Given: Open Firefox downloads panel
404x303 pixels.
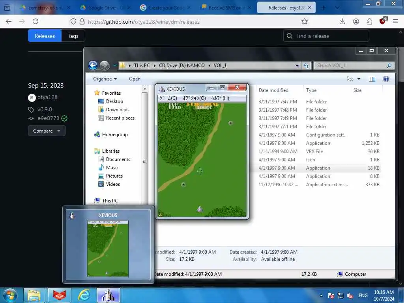Looking at the screenshot, I should [342, 21].
